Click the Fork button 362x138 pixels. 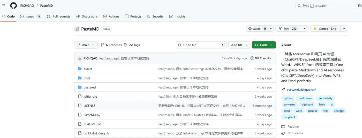(x=288, y=29)
